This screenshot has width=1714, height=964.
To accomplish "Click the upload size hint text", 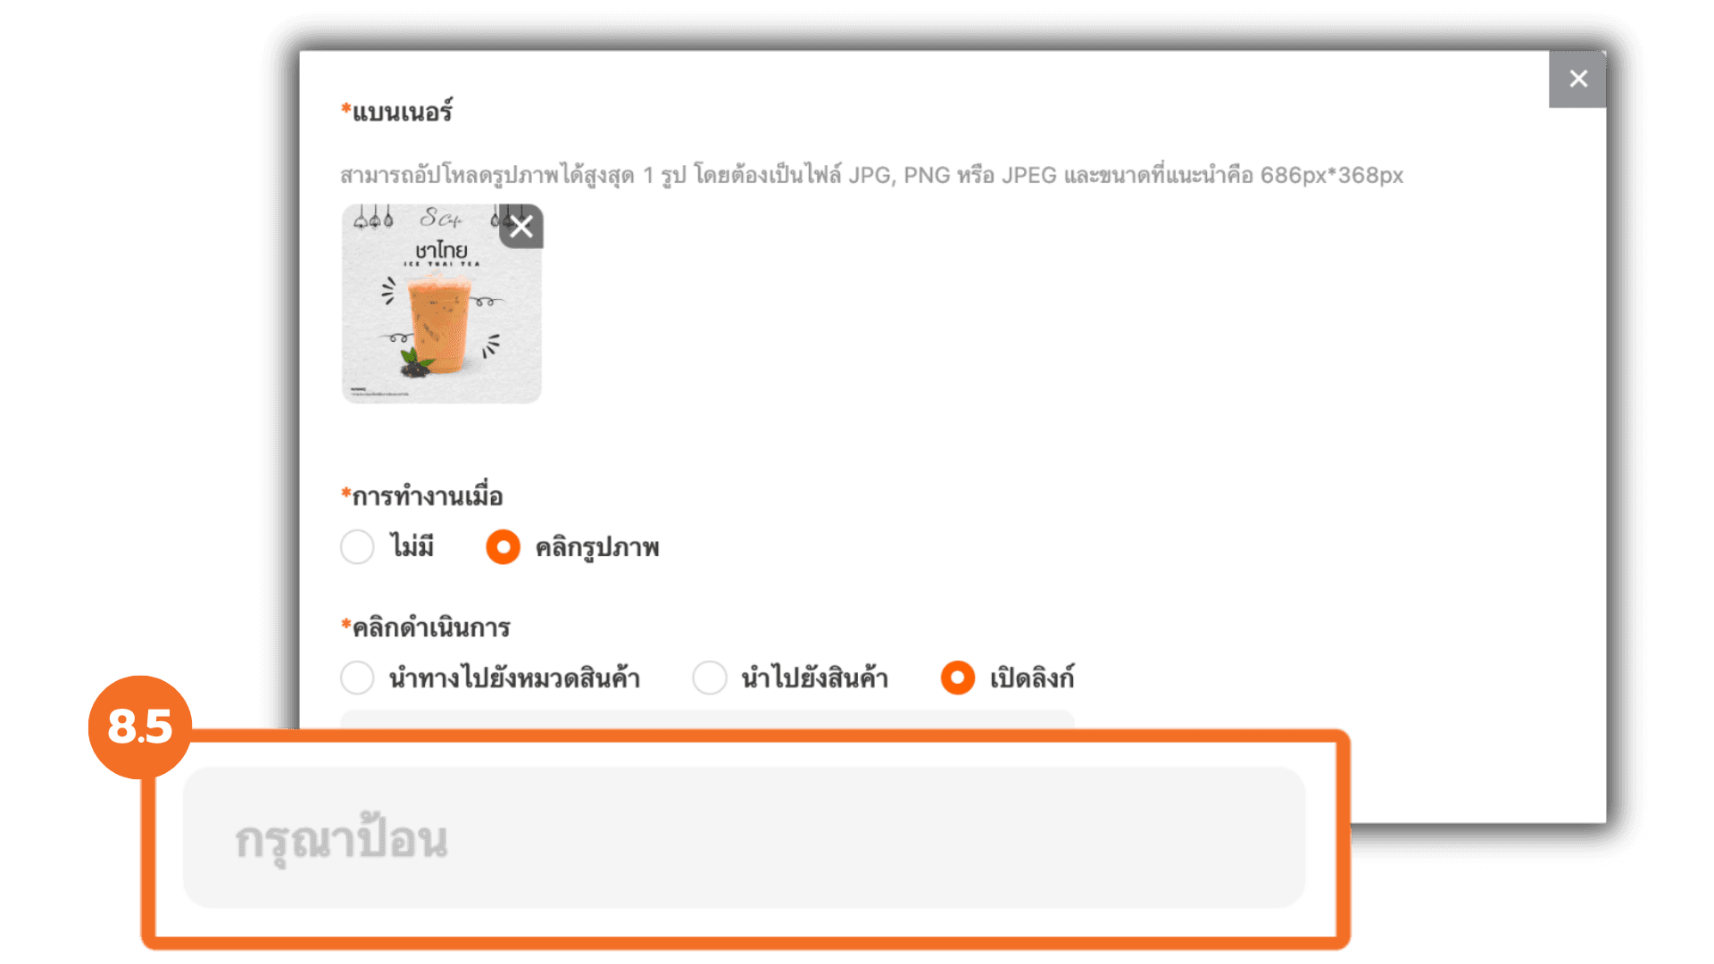I will [x=871, y=175].
